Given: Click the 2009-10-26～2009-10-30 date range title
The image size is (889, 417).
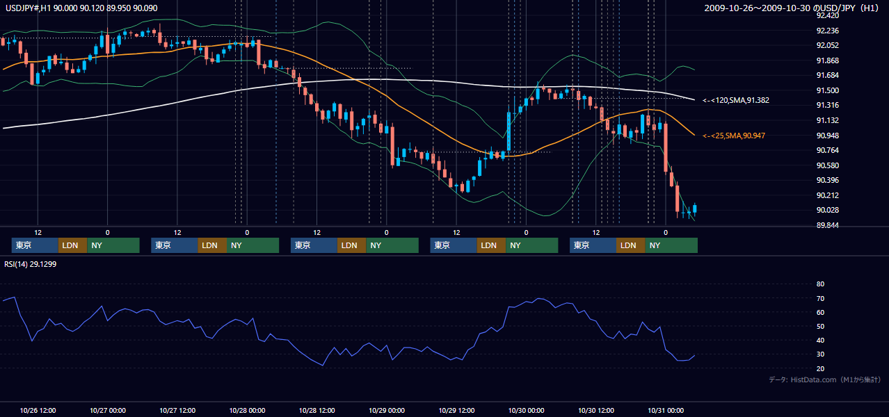Looking at the screenshot, I should click(x=793, y=8).
